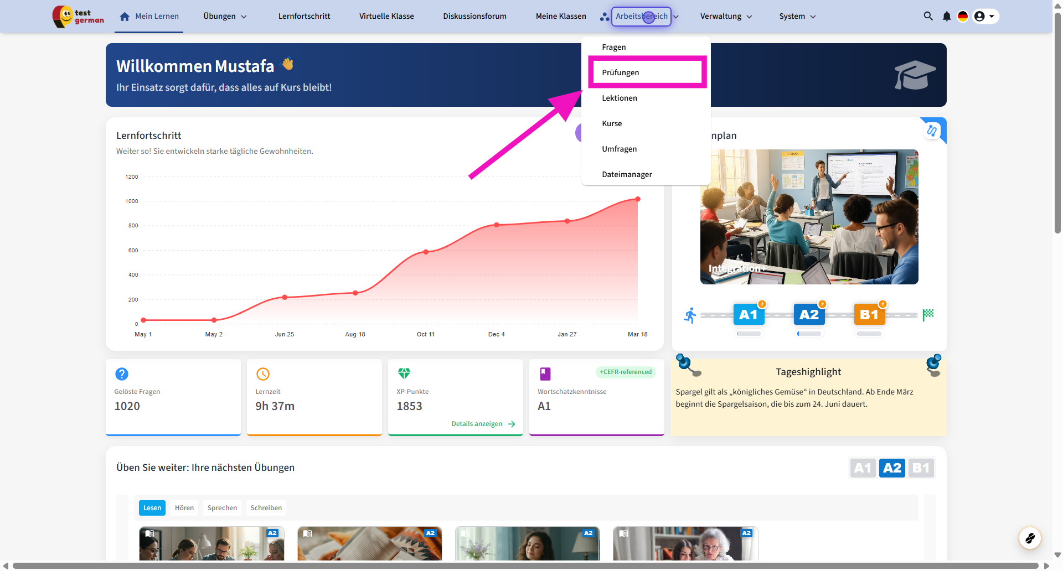The height and width of the screenshot is (571, 1063).
Task: Select Prüfungen from the Arbeitsbereich menu
Action: (621, 72)
